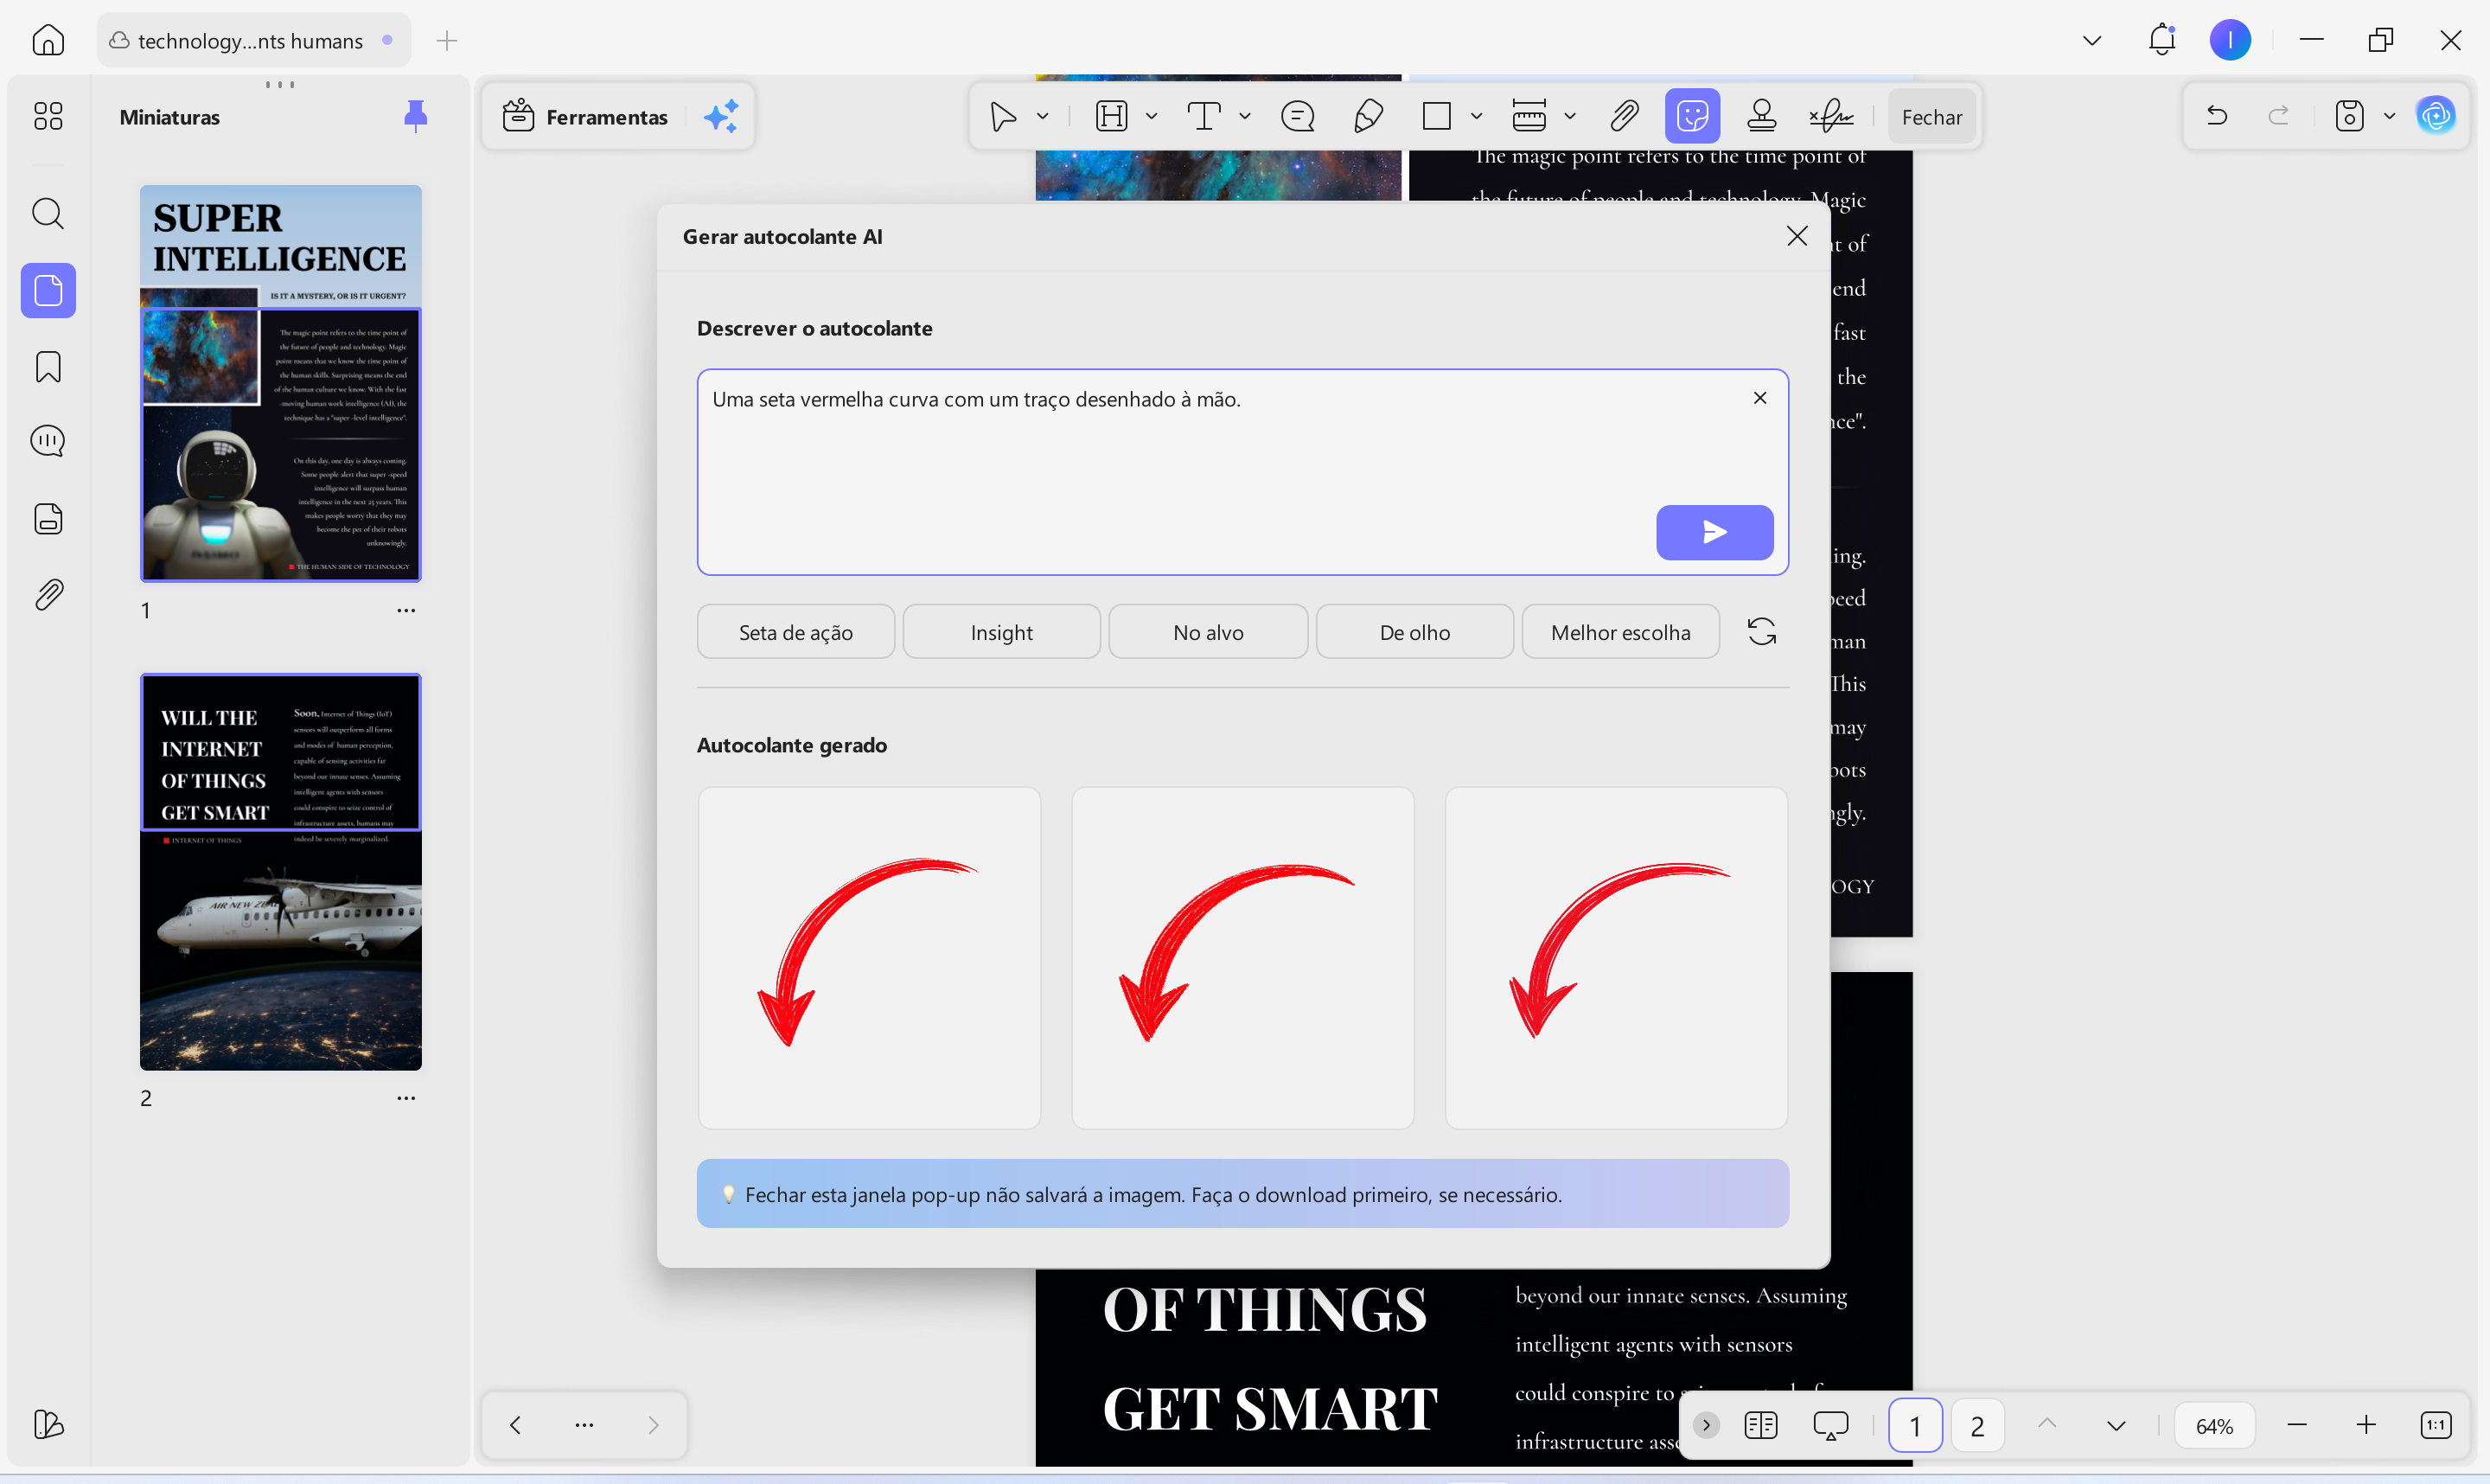Click the Fechar button in toolbar
2490x1484 pixels.
(x=1931, y=116)
